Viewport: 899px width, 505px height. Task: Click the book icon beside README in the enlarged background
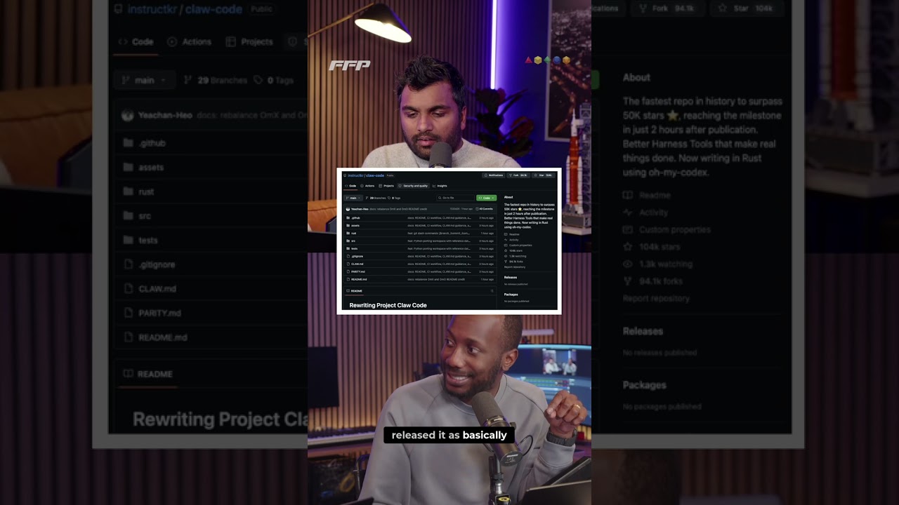click(x=128, y=374)
